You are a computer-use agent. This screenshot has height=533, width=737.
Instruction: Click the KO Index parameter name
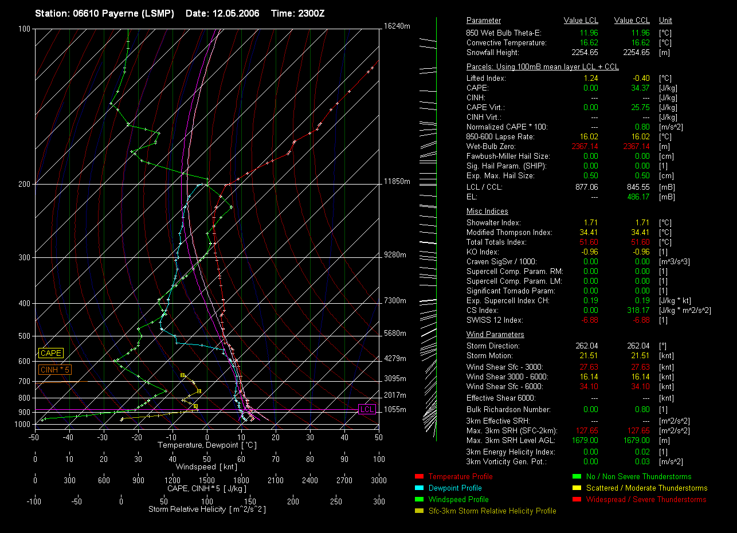tap(483, 252)
